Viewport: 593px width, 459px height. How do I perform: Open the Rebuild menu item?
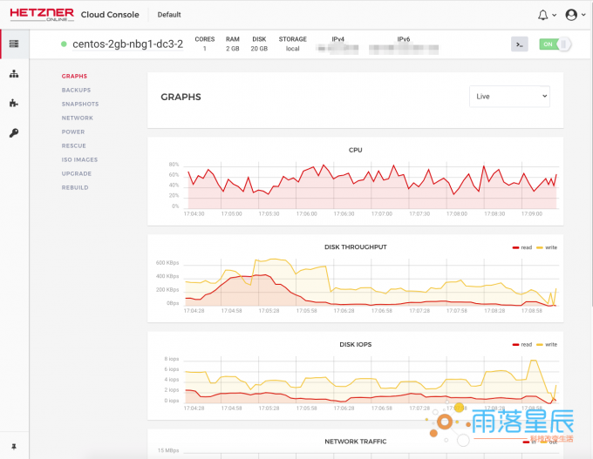[x=75, y=188]
